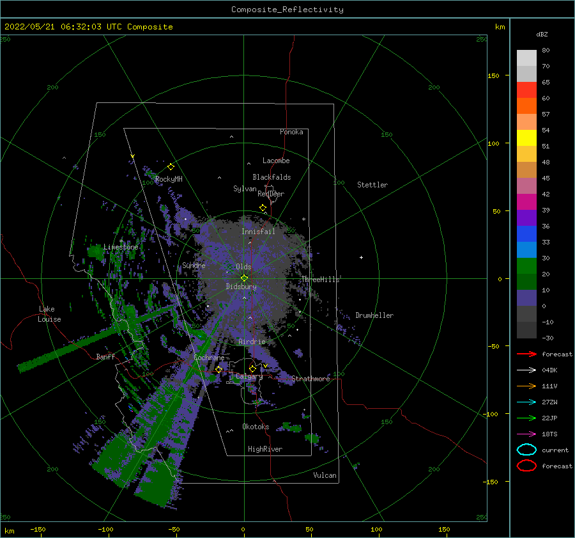Click the 33 dBZ light blue swatch
This screenshot has height=538, width=575.
(x=526, y=249)
